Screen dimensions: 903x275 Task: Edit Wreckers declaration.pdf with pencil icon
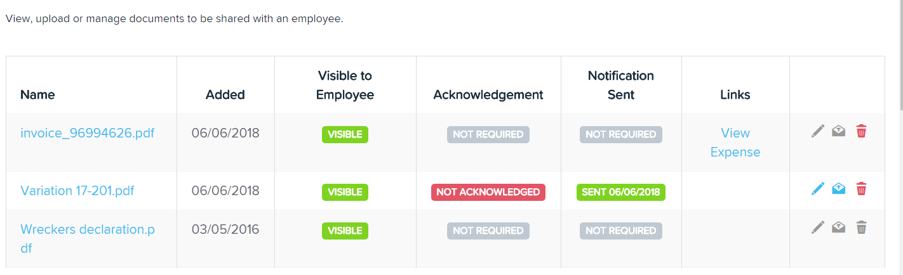tap(818, 227)
